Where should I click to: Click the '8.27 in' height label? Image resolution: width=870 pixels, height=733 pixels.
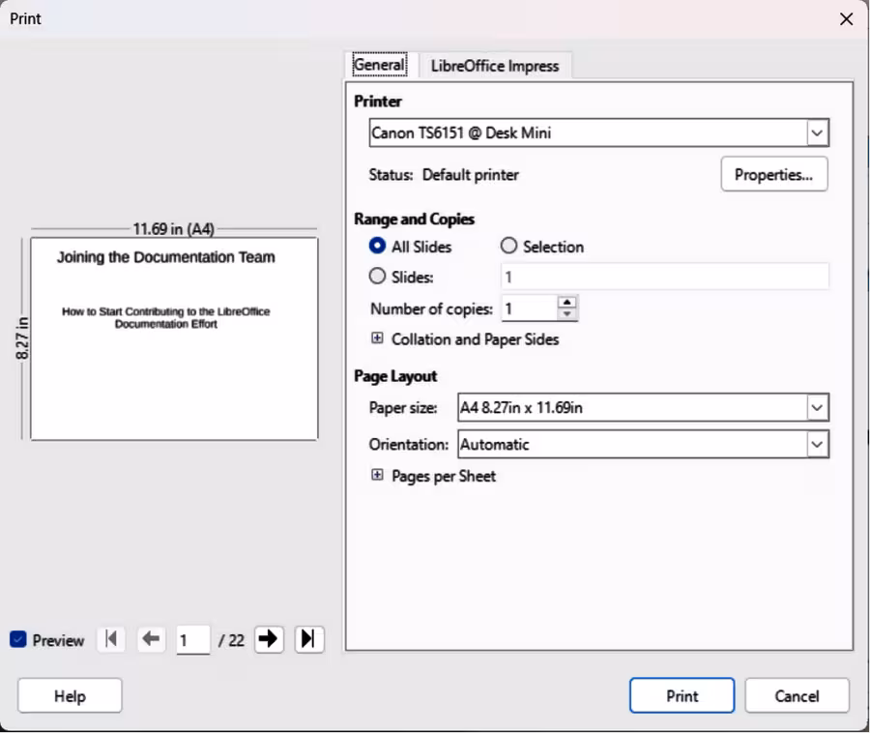point(21,337)
